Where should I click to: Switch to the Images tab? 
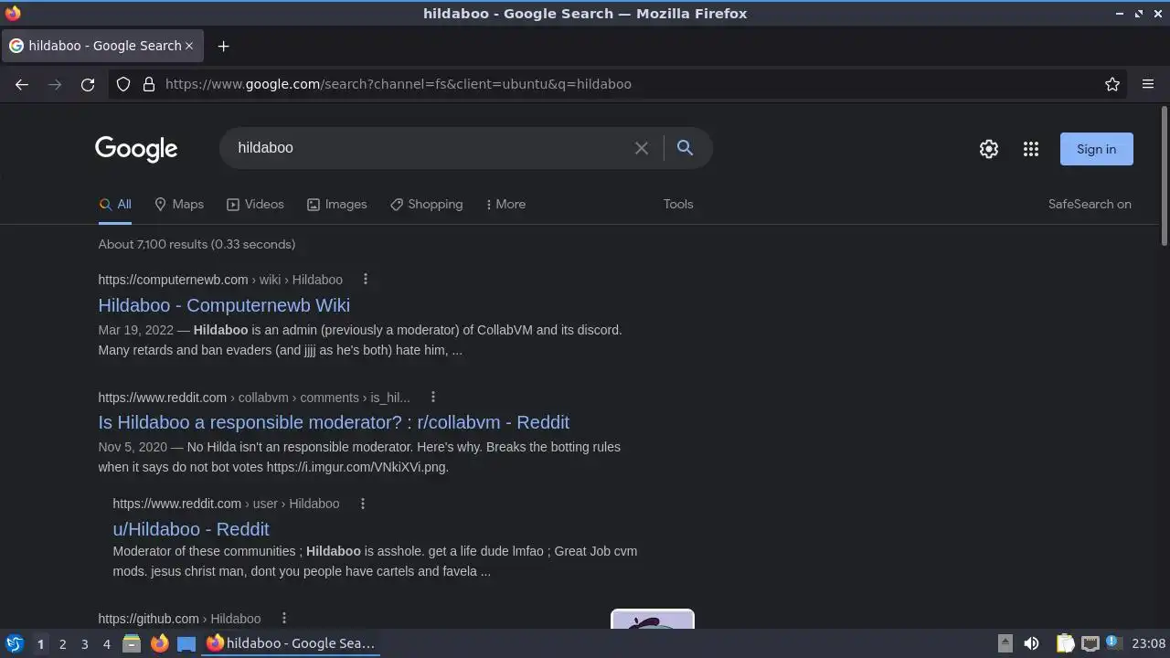coord(336,205)
